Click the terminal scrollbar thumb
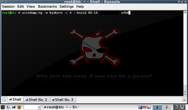The image size is (188, 110). point(185,87)
